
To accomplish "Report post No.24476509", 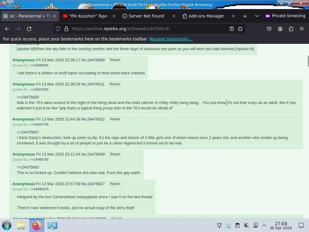I will point(115,60).
